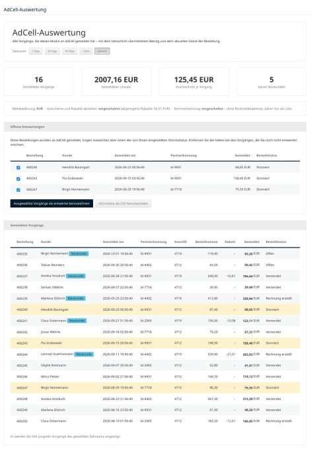Image resolution: width=317 pixels, height=462 pixels.
Task: Click the Gemeldete Vorgänge section header
Action: [155, 225]
